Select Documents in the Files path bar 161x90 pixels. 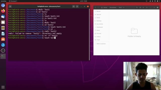click(x=113, y=7)
